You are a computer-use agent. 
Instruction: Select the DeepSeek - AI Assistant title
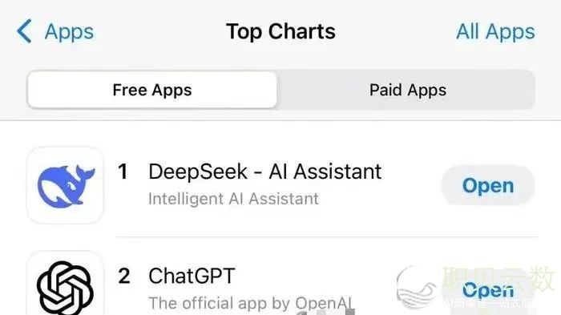[264, 172]
